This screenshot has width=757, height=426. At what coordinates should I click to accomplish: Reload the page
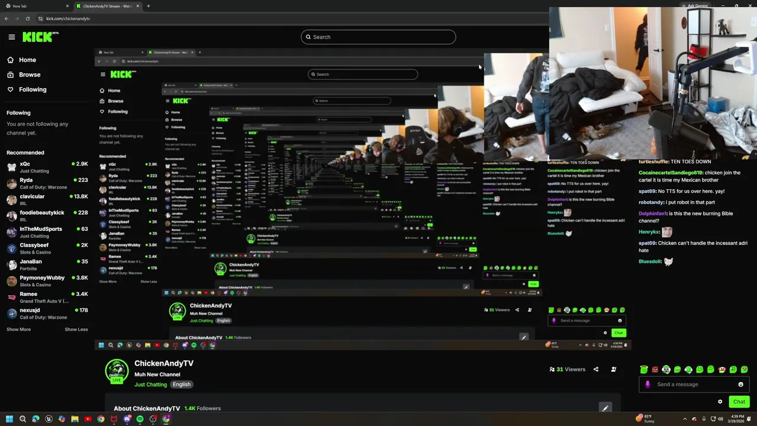pos(27,18)
